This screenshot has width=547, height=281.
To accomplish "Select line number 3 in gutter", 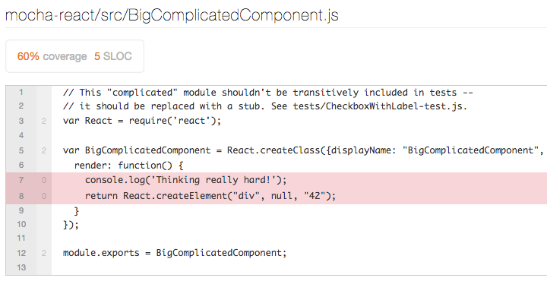I will [21, 121].
